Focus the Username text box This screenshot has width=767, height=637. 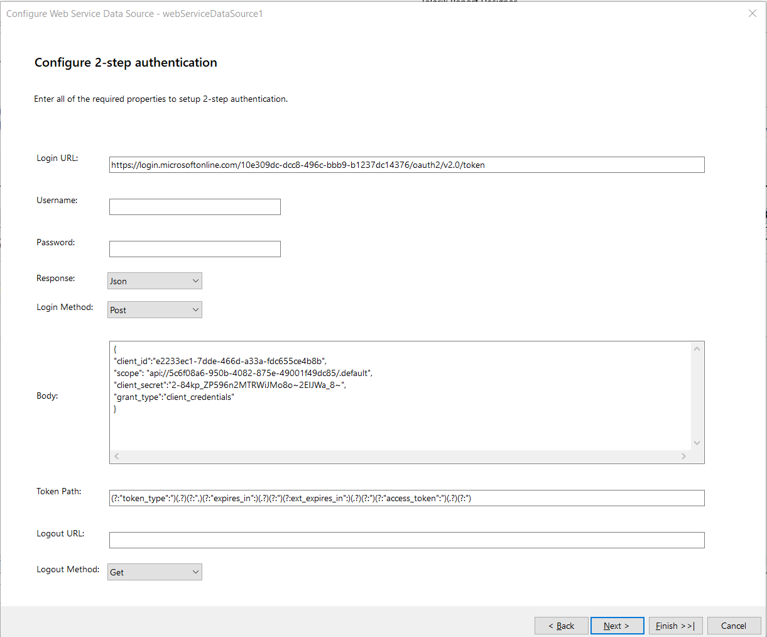(x=195, y=207)
